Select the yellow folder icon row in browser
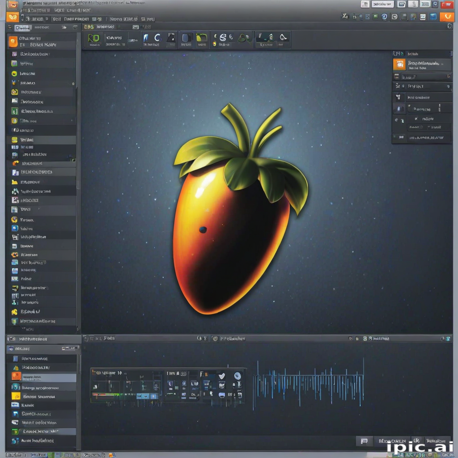This screenshot has width=458, height=458. click(42, 182)
